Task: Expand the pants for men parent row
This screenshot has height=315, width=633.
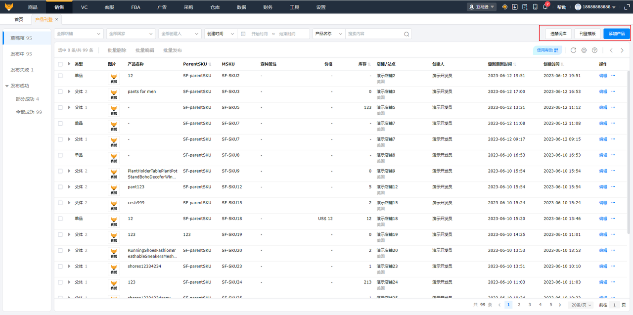Action: 69,91
